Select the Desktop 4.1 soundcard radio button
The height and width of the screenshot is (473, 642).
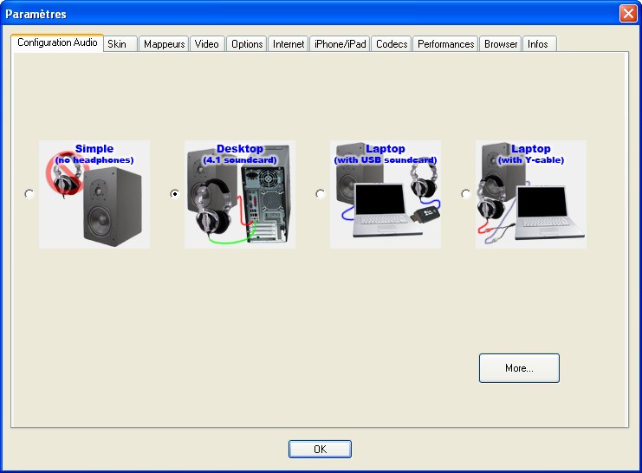tap(175, 194)
